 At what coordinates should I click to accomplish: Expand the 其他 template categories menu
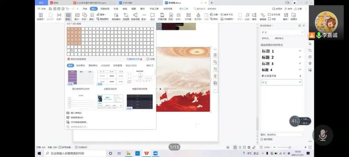coord(150,65)
